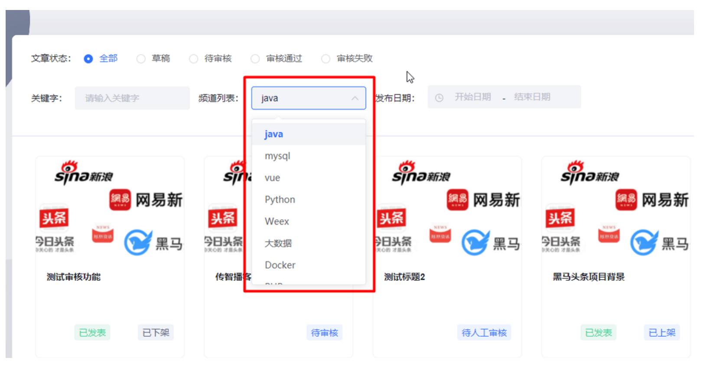Select the 草稿 status radio button

click(x=141, y=59)
